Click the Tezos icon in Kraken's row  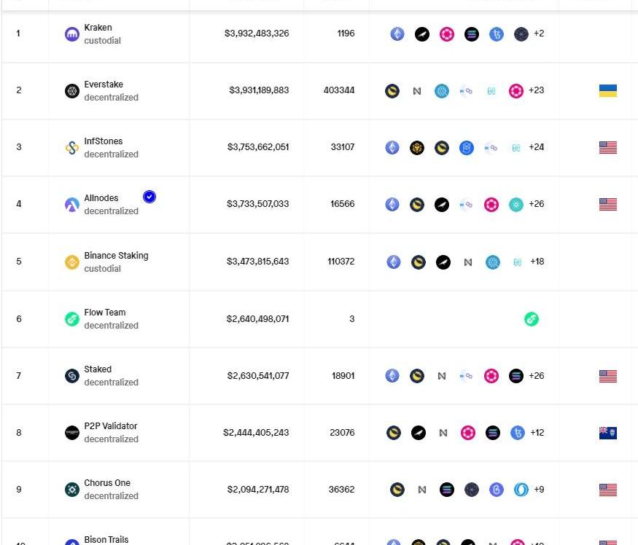point(497,34)
